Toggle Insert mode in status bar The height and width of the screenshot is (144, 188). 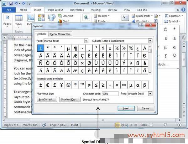click(75, 125)
